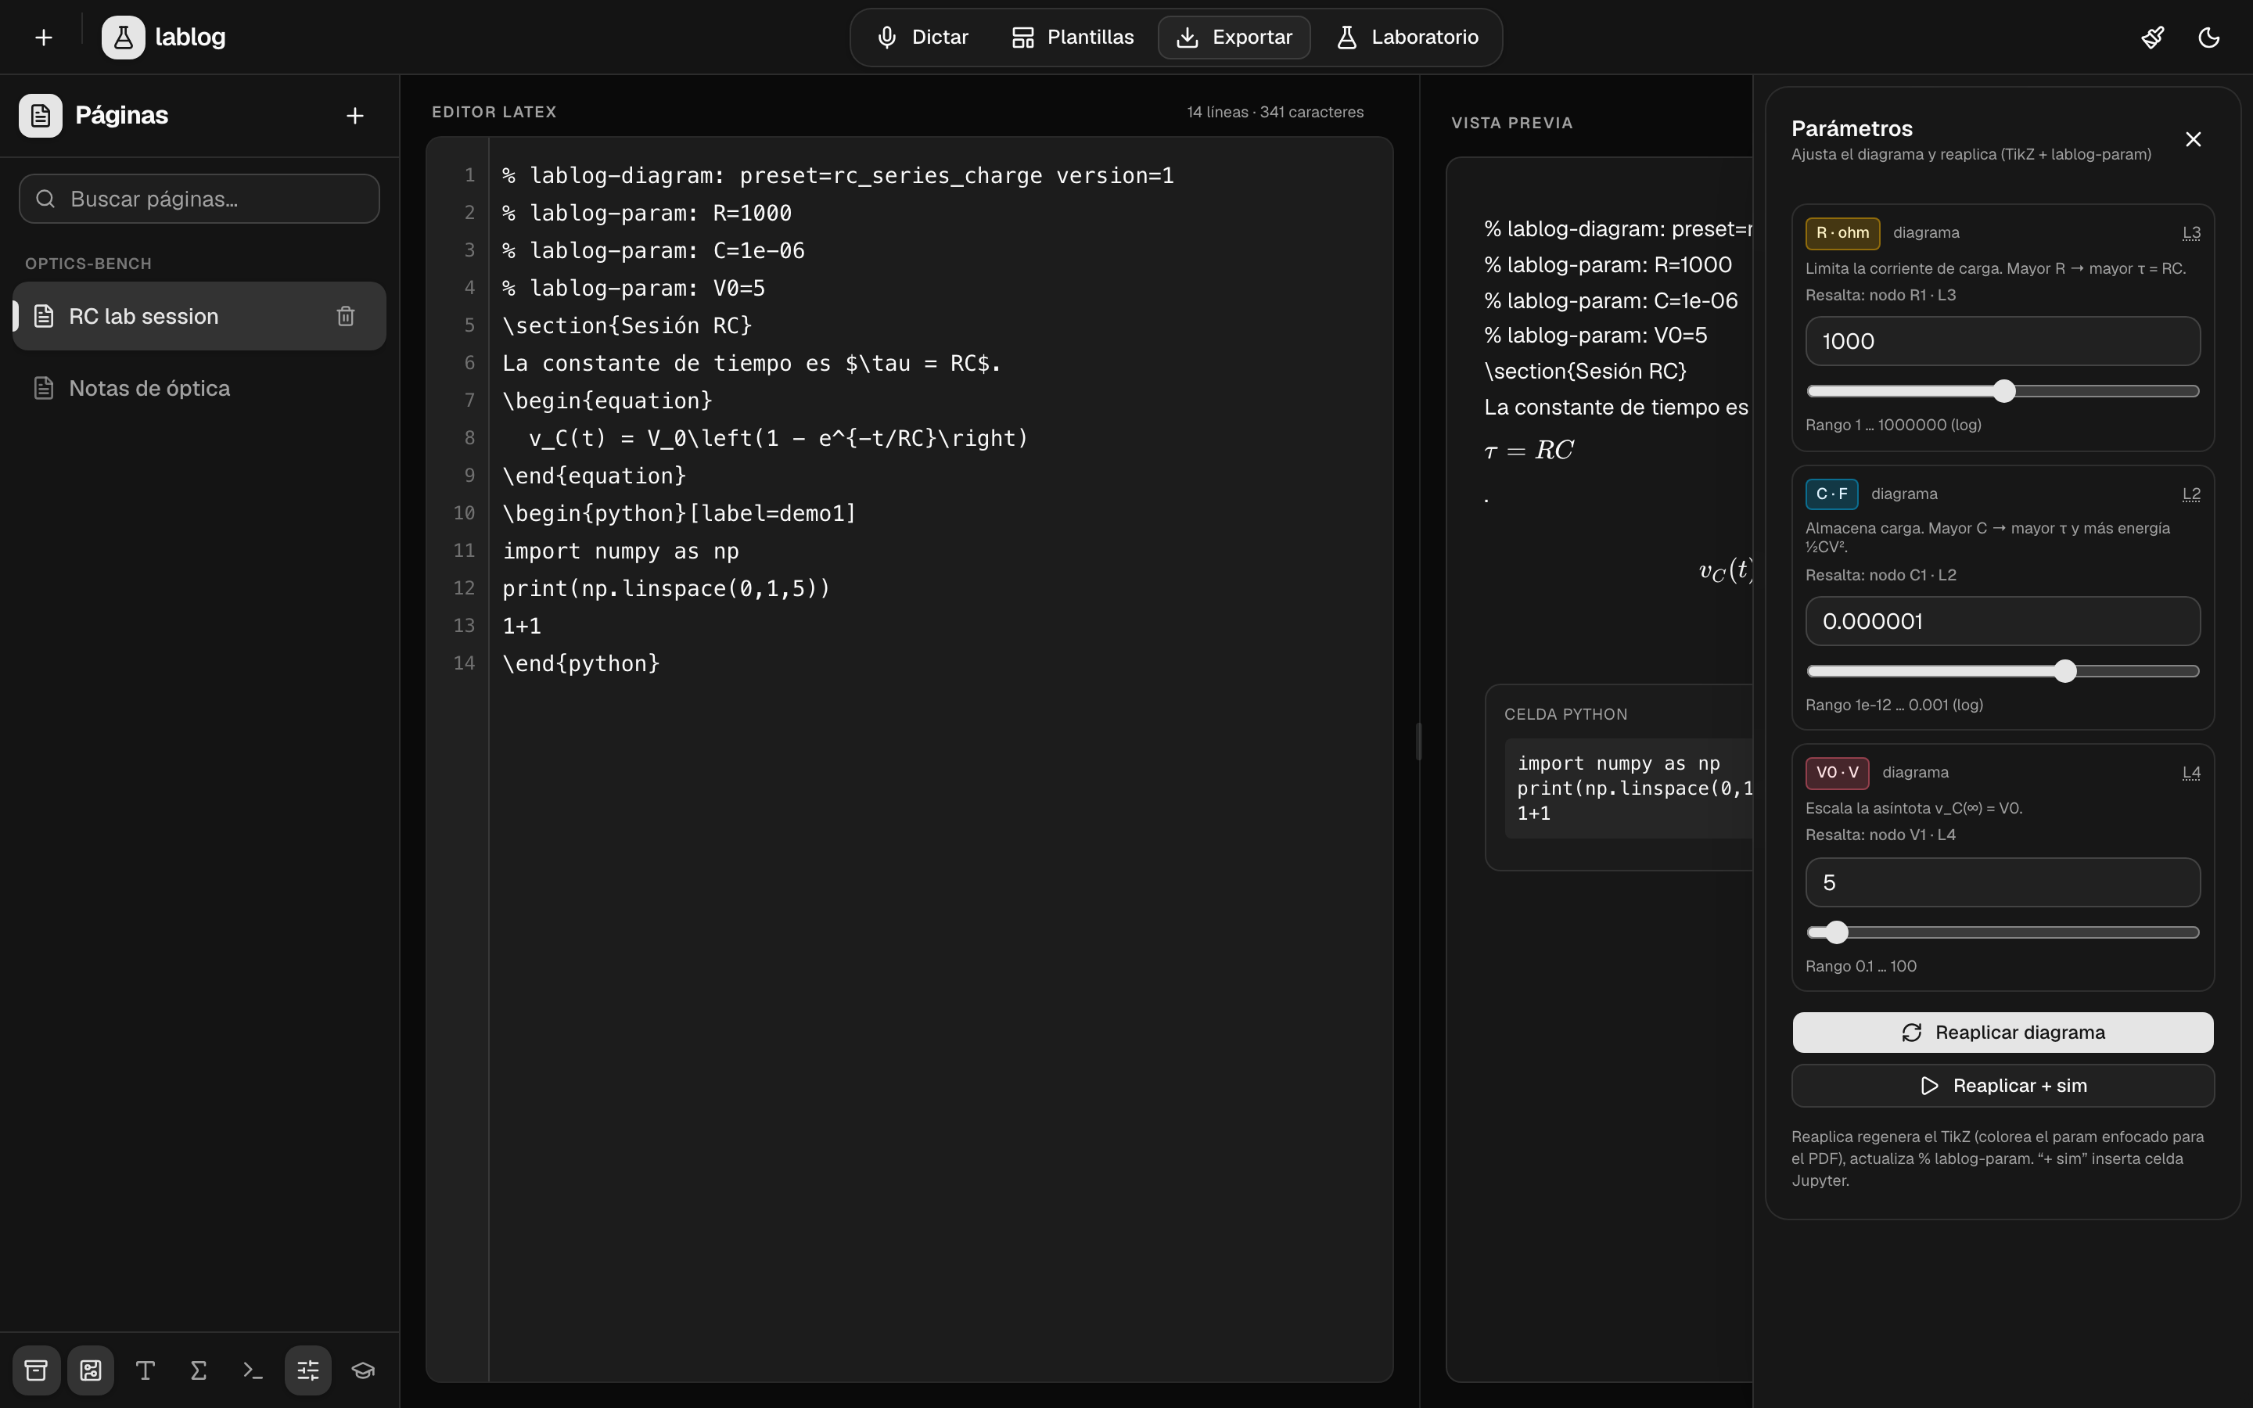This screenshot has height=1408, width=2253.
Task: Click editor line print(np.linspace(0,1,5))
Action: click(666, 588)
